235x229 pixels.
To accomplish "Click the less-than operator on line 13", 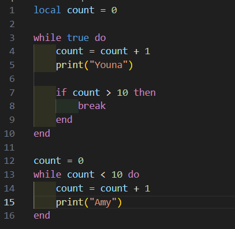I will click(x=103, y=175).
